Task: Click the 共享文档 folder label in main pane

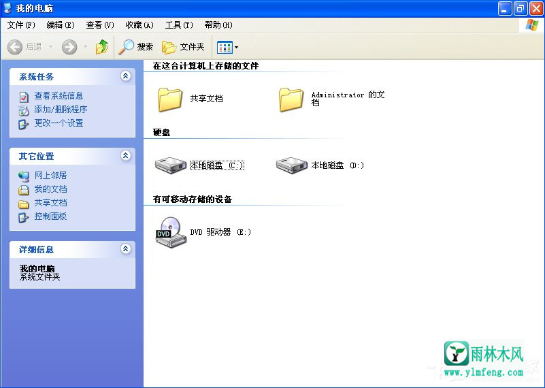Action: coord(206,99)
